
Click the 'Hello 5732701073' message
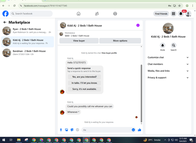pos(76,63)
